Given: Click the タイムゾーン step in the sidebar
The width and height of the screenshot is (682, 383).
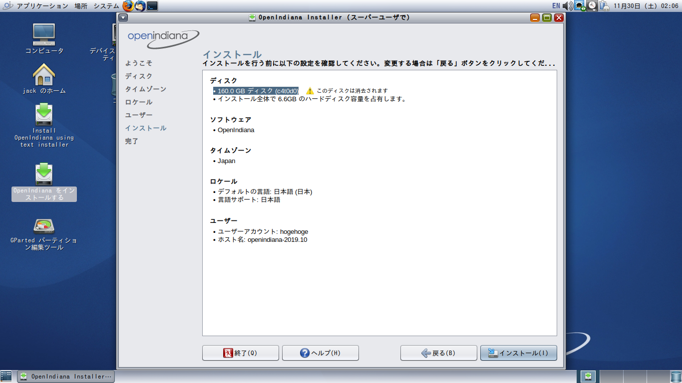Looking at the screenshot, I should pos(146,89).
